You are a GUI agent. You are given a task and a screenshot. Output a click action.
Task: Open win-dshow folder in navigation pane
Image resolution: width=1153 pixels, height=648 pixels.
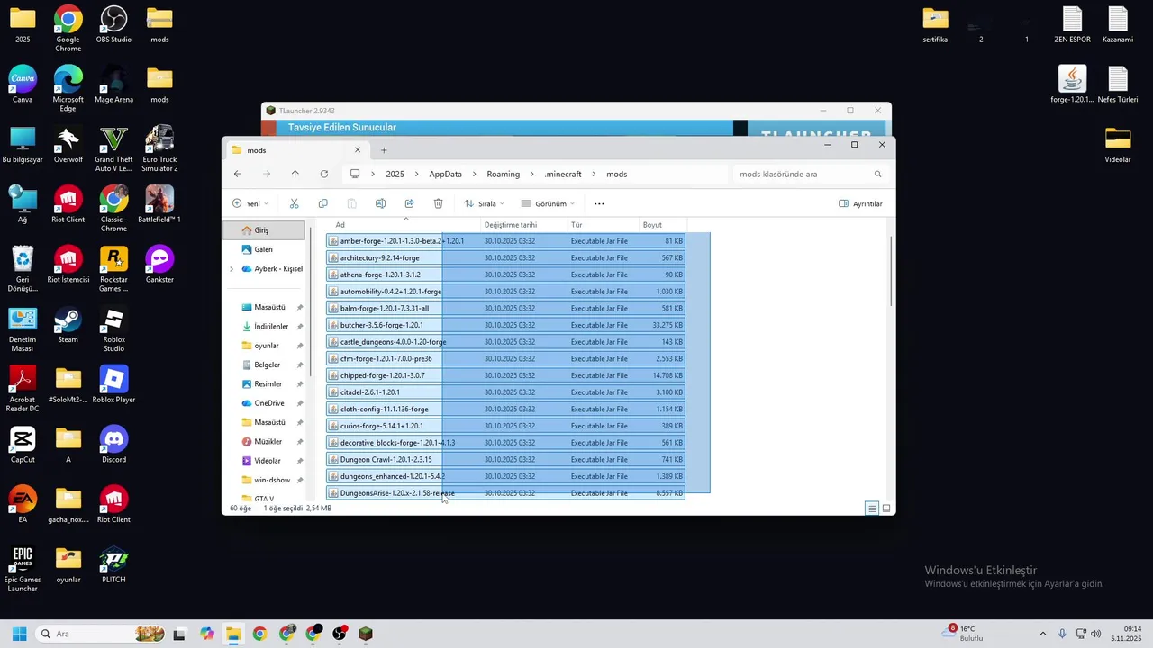tap(272, 480)
